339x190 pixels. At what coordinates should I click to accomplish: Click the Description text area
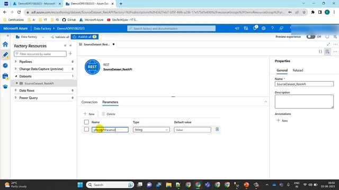click(304, 101)
